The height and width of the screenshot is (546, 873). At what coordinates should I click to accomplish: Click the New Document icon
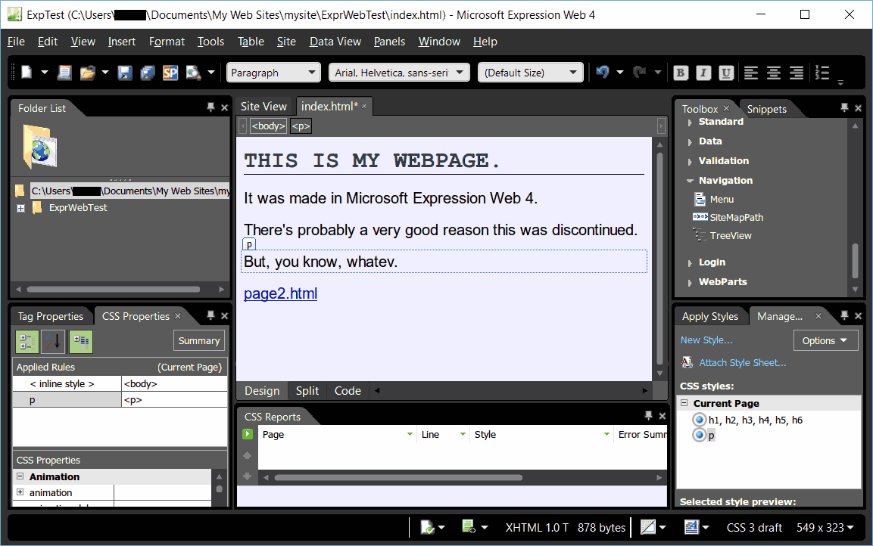(27, 73)
